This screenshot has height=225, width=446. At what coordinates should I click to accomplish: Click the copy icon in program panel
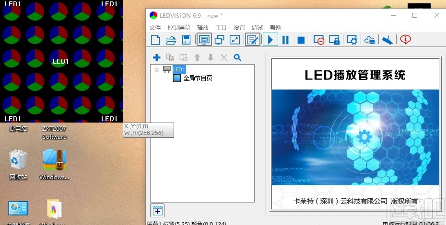click(170, 57)
